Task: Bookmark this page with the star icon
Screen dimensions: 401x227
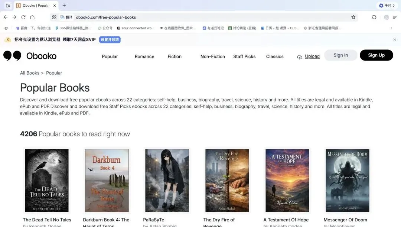Action: tap(353, 17)
